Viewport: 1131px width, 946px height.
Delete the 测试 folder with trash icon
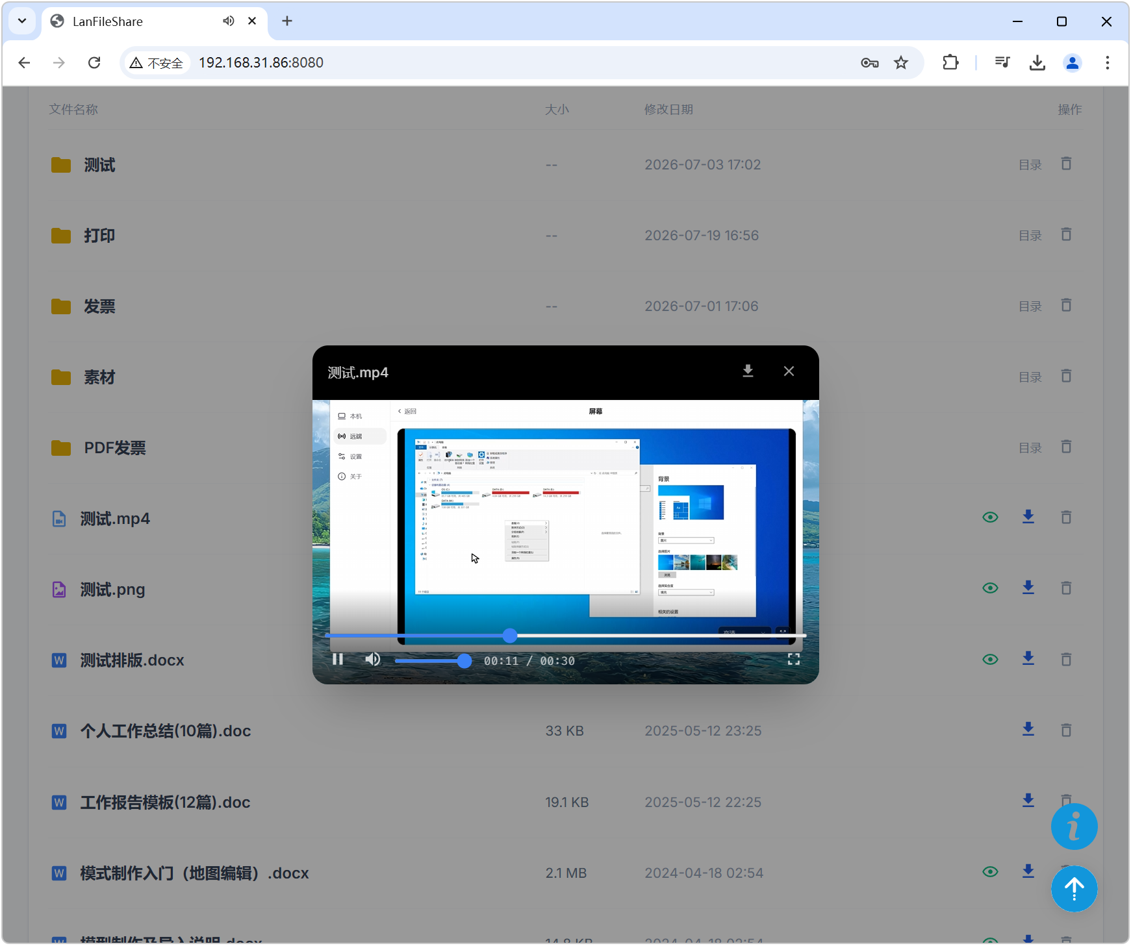tap(1066, 164)
